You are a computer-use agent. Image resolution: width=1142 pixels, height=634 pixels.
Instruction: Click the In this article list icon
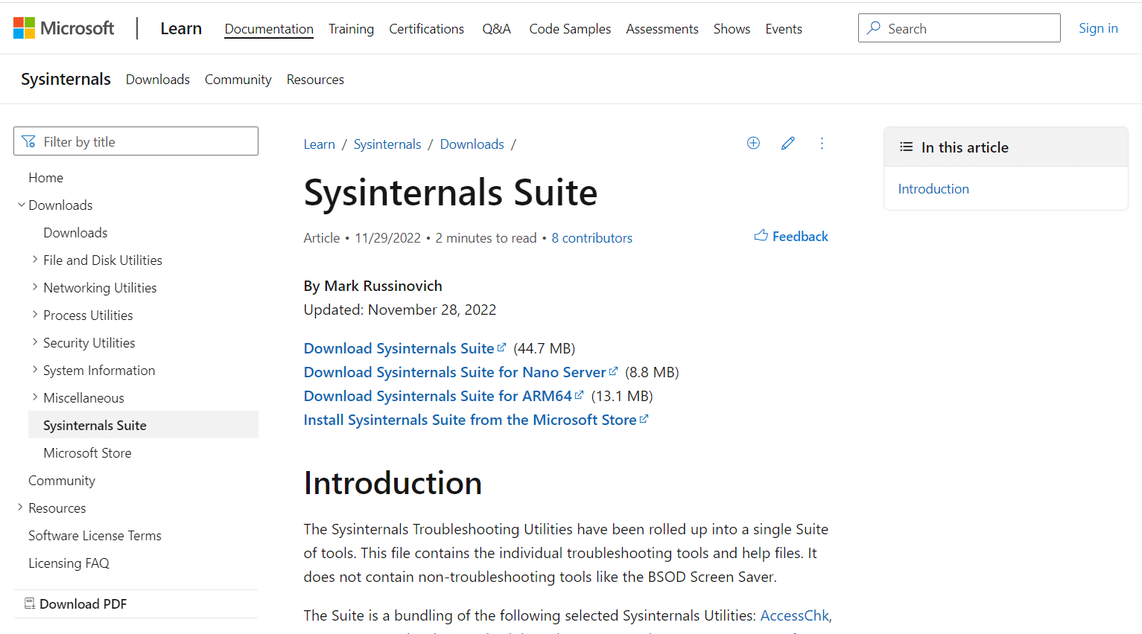(x=906, y=147)
